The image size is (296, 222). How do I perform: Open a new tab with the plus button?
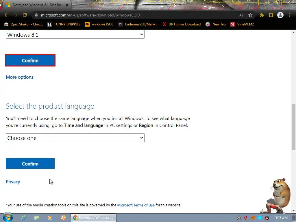coord(77,5)
